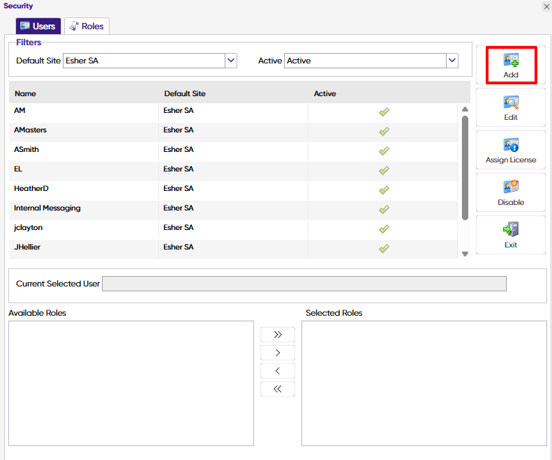The image size is (552, 460).
Task: Move one role to Selected with >
Action: [278, 353]
